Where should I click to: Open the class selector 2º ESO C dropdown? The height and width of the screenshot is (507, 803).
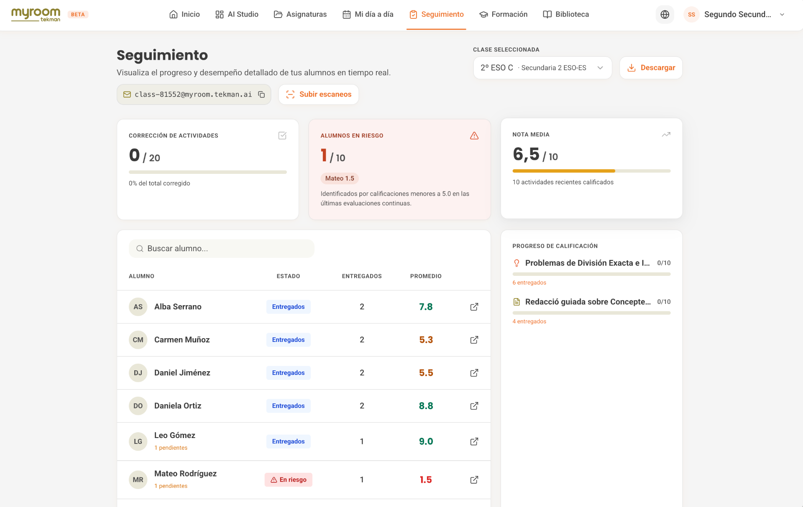[x=542, y=68]
